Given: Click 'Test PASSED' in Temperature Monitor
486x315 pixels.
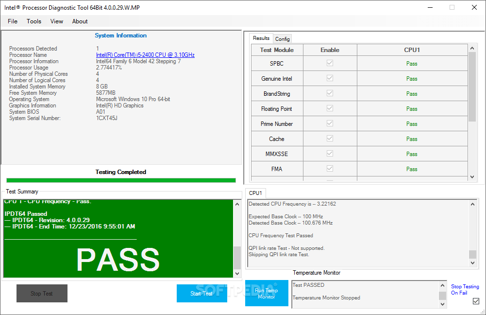Looking at the screenshot, I should (x=308, y=285).
